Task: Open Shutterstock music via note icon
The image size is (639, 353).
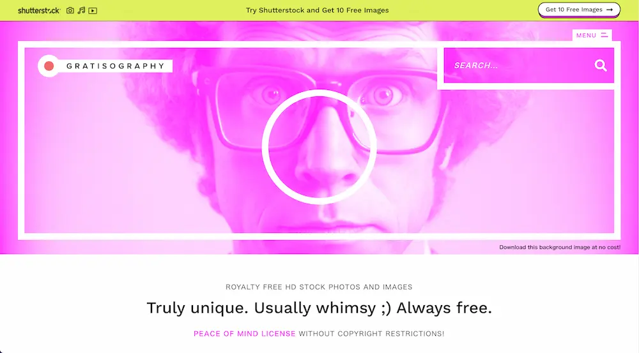Action: tap(82, 11)
